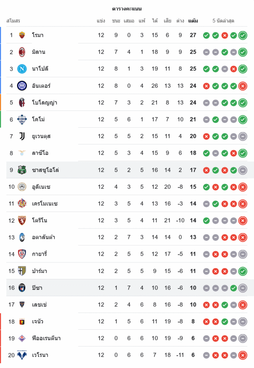The height and width of the screenshot is (368, 254).
Task: Click the Torino club crest icon
Action: coord(22,220)
